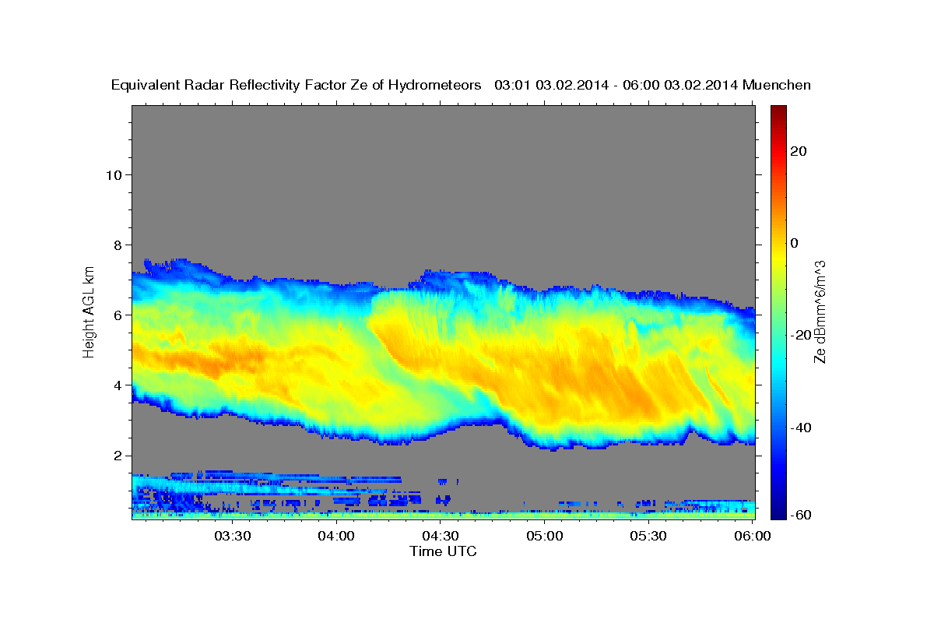Click the "05:00" time tick label
Image resolution: width=934 pixels, height=623 pixels.
[544, 536]
